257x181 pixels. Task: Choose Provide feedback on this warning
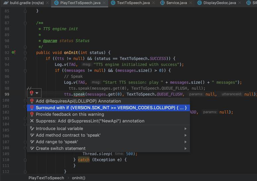108,114
